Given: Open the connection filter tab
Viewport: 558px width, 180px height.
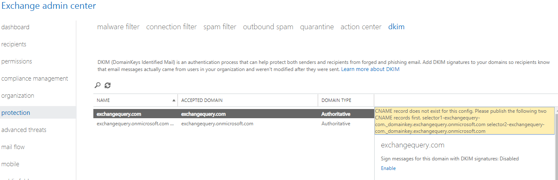Looking at the screenshot, I should [x=171, y=27].
